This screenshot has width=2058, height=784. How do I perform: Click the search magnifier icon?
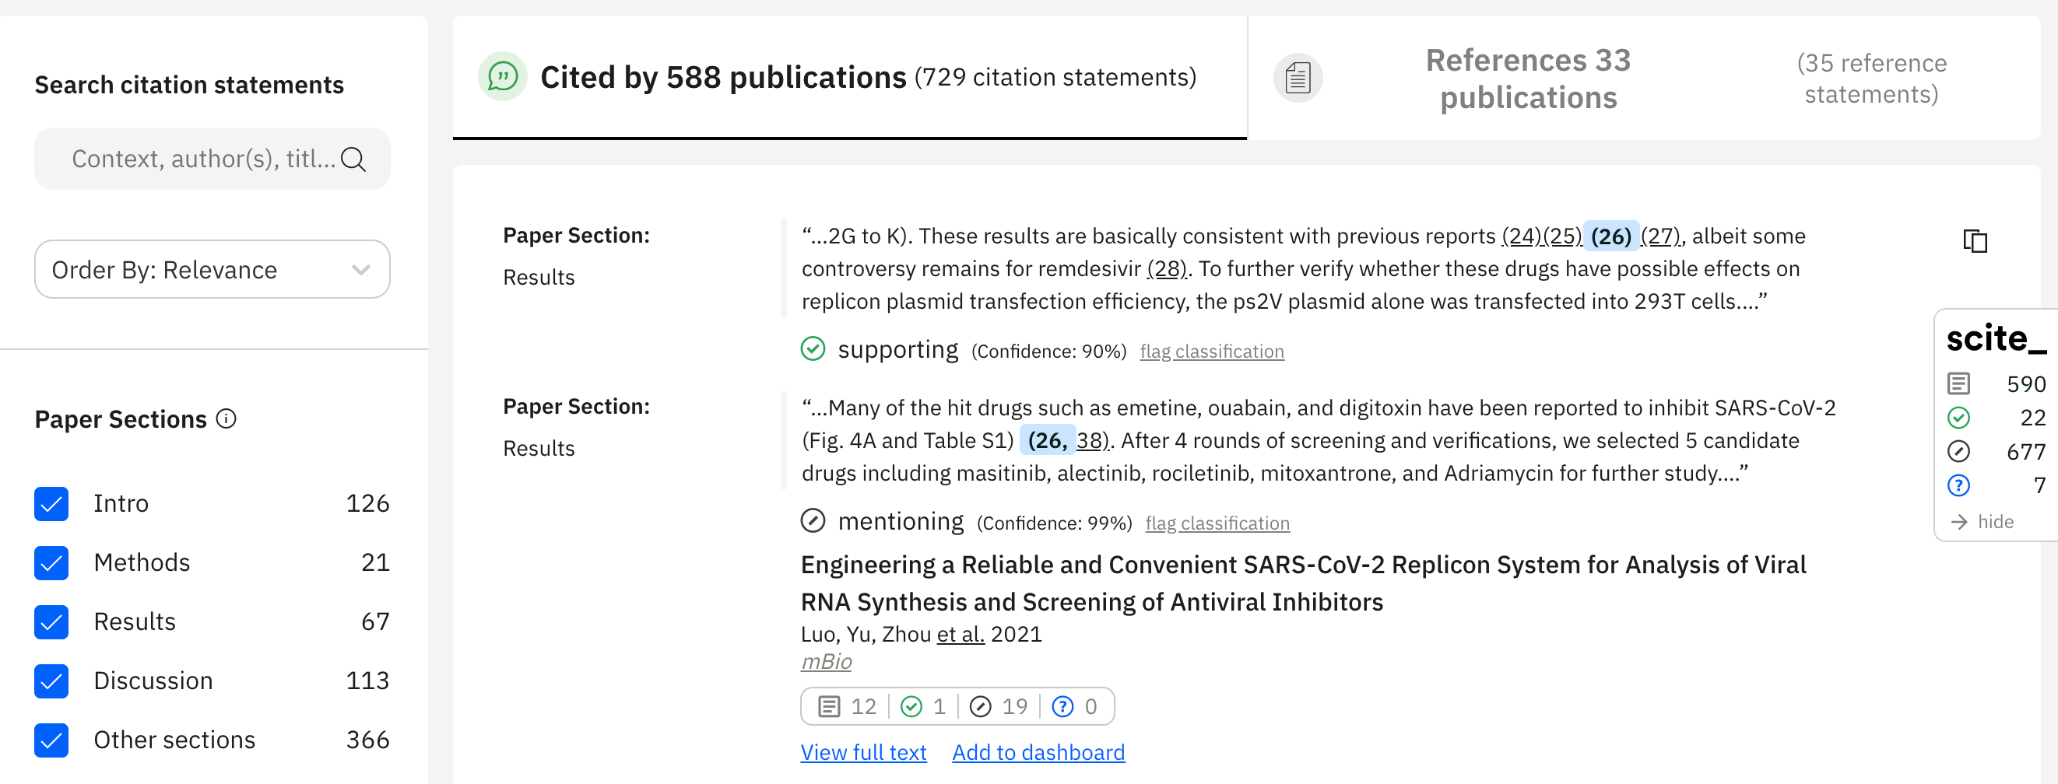tap(353, 159)
